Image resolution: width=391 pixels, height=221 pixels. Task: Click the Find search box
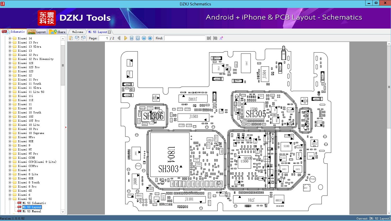point(185,38)
